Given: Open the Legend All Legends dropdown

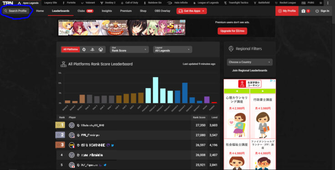Looking at the screenshot, I should [x=173, y=50].
